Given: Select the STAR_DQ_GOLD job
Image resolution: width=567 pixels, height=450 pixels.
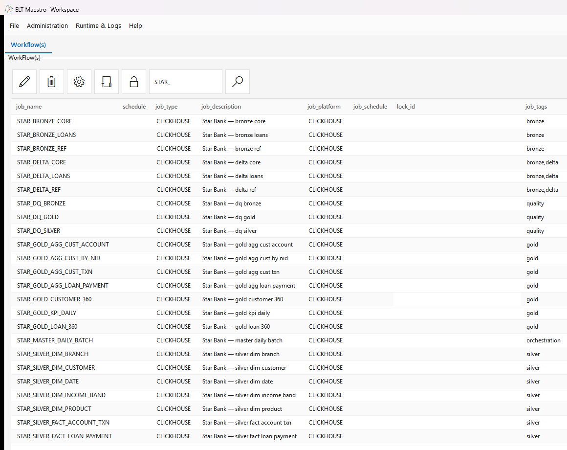Looking at the screenshot, I should (38, 217).
